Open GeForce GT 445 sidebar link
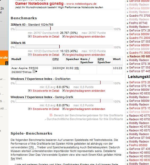Viewport: 150px width, 165px height. [x=139, y=71]
